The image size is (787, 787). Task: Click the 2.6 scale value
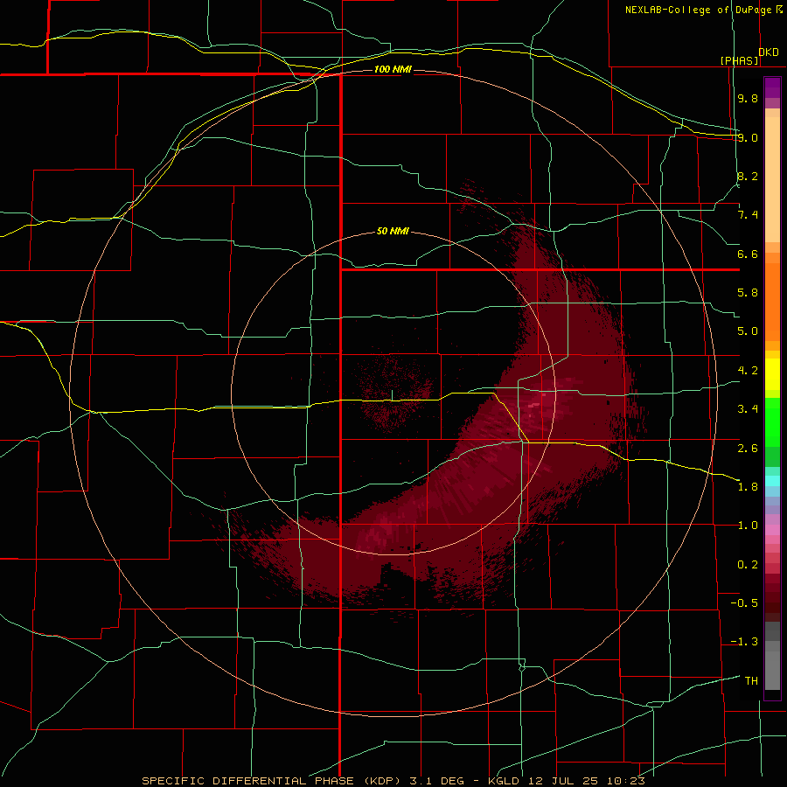pos(748,449)
